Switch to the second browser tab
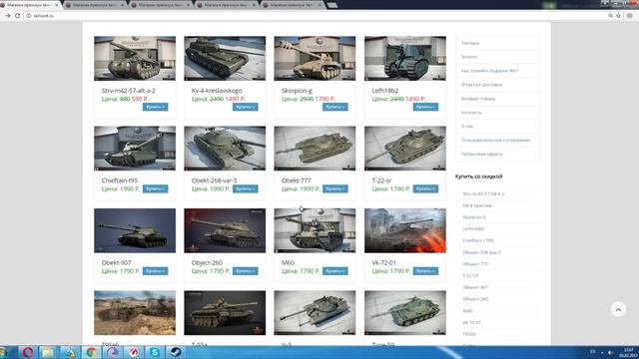The image size is (639, 359). pos(95,5)
